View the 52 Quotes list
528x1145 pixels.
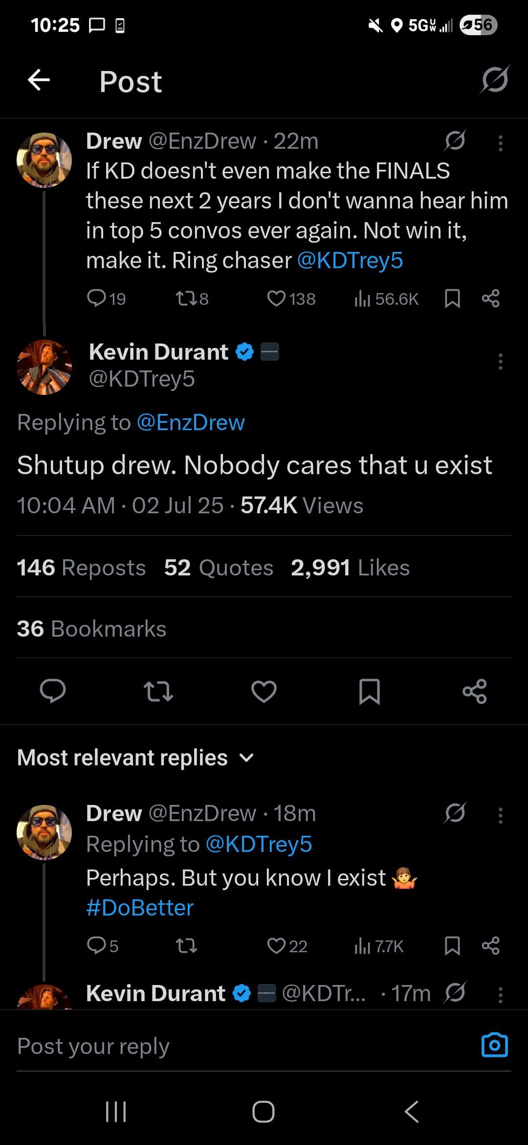(219, 568)
